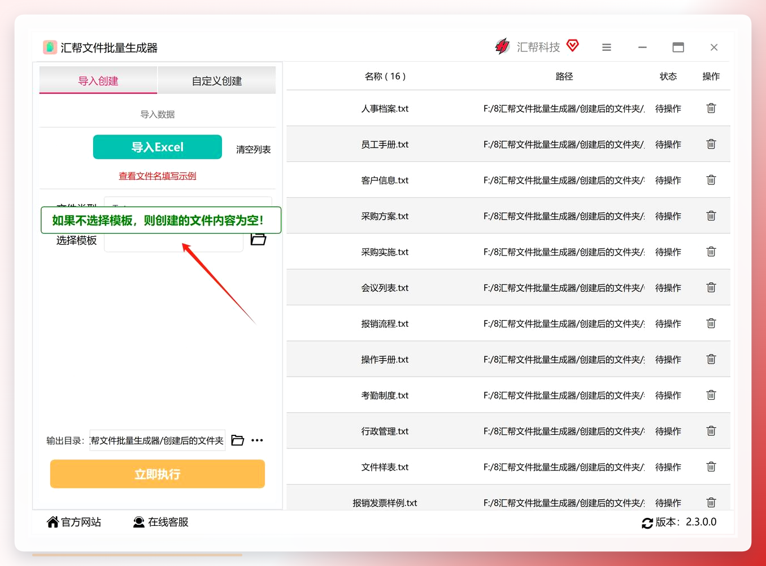This screenshot has width=766, height=566.
Task: Click the 导入Excel button
Action: click(158, 147)
